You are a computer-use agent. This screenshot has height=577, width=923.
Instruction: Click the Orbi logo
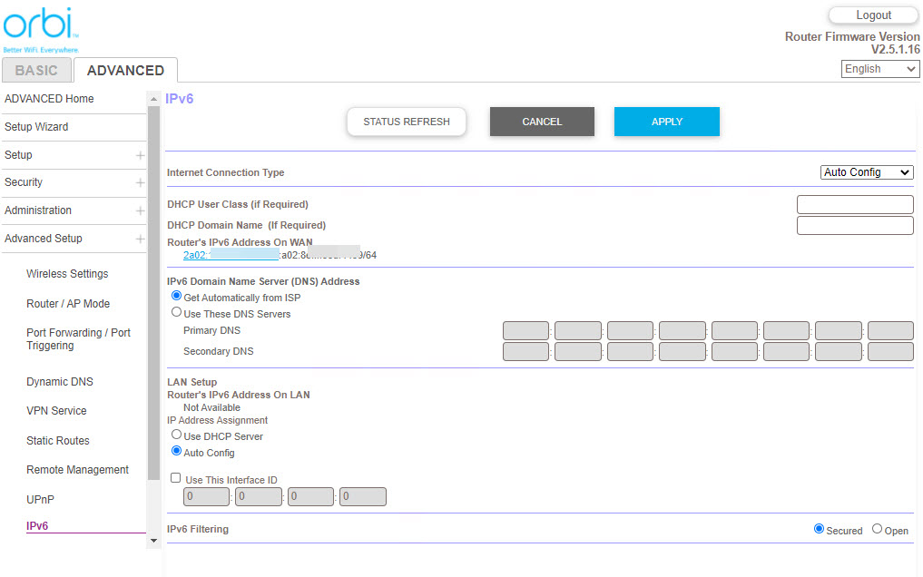41,29
